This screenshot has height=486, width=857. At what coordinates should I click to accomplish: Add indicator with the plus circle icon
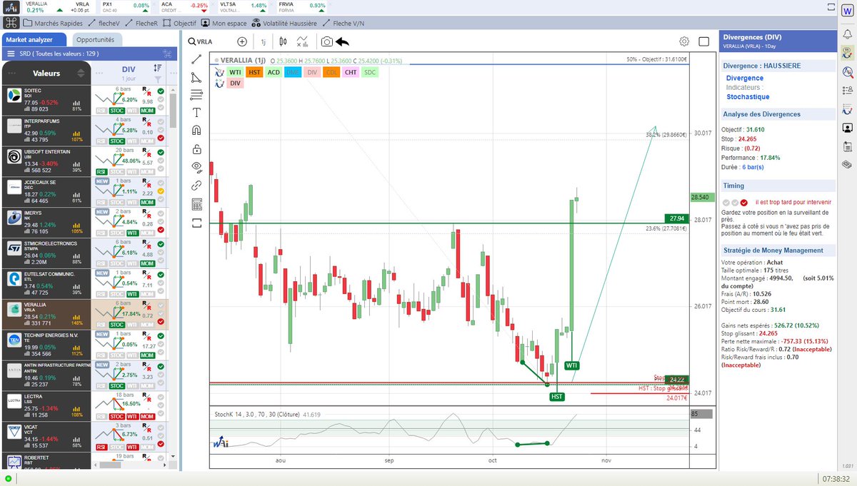tap(242, 42)
